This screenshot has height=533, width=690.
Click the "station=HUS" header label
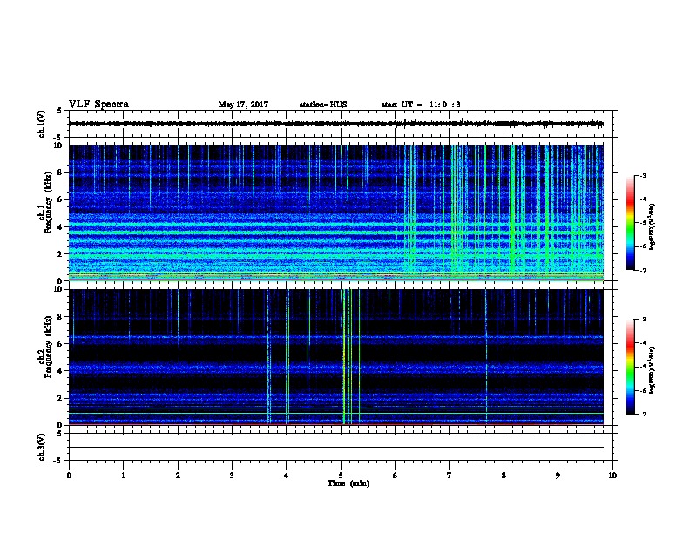tap(323, 105)
